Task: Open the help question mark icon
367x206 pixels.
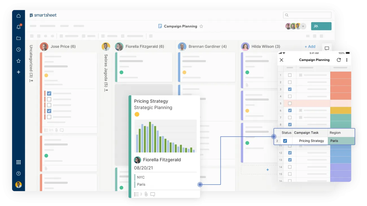Action: (x=19, y=173)
